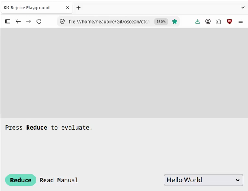The image size is (248, 191).
Task: Reload the Rejoice Playground page
Action: (x=39, y=21)
